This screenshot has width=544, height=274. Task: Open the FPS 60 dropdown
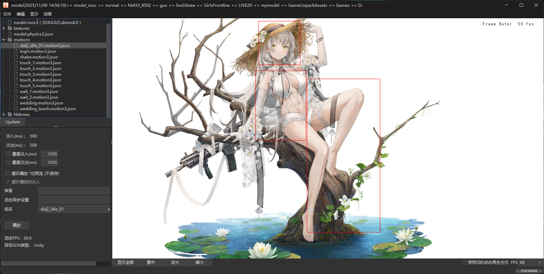[530, 262]
